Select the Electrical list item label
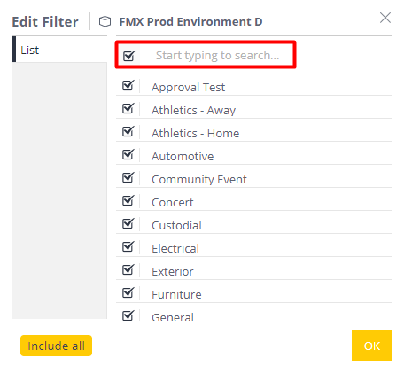 pyautogui.click(x=175, y=248)
